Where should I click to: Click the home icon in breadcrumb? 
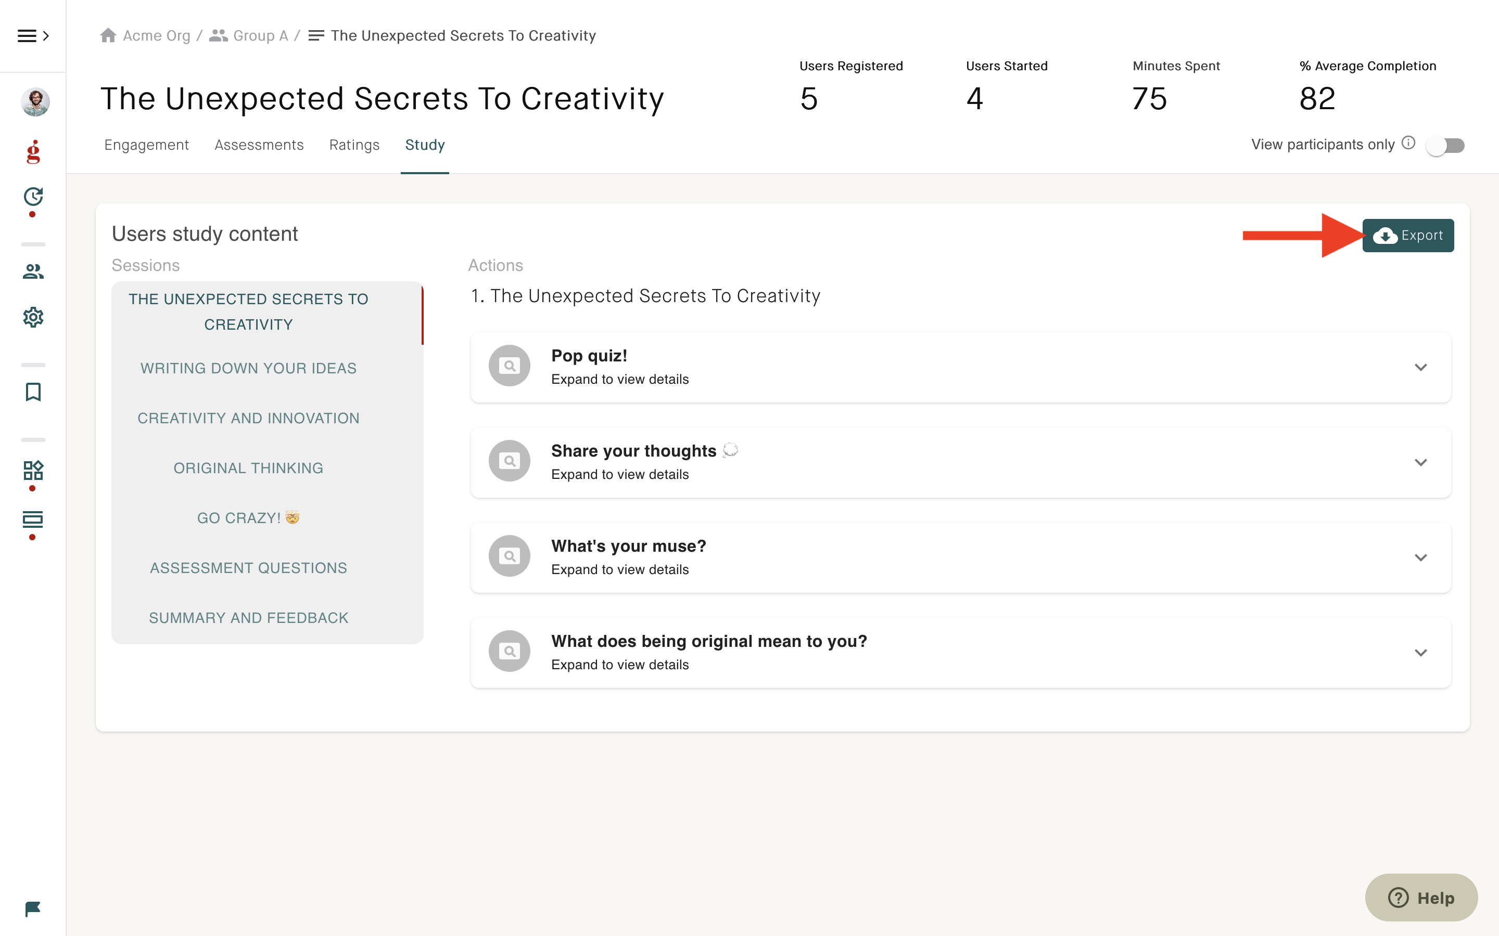108,35
